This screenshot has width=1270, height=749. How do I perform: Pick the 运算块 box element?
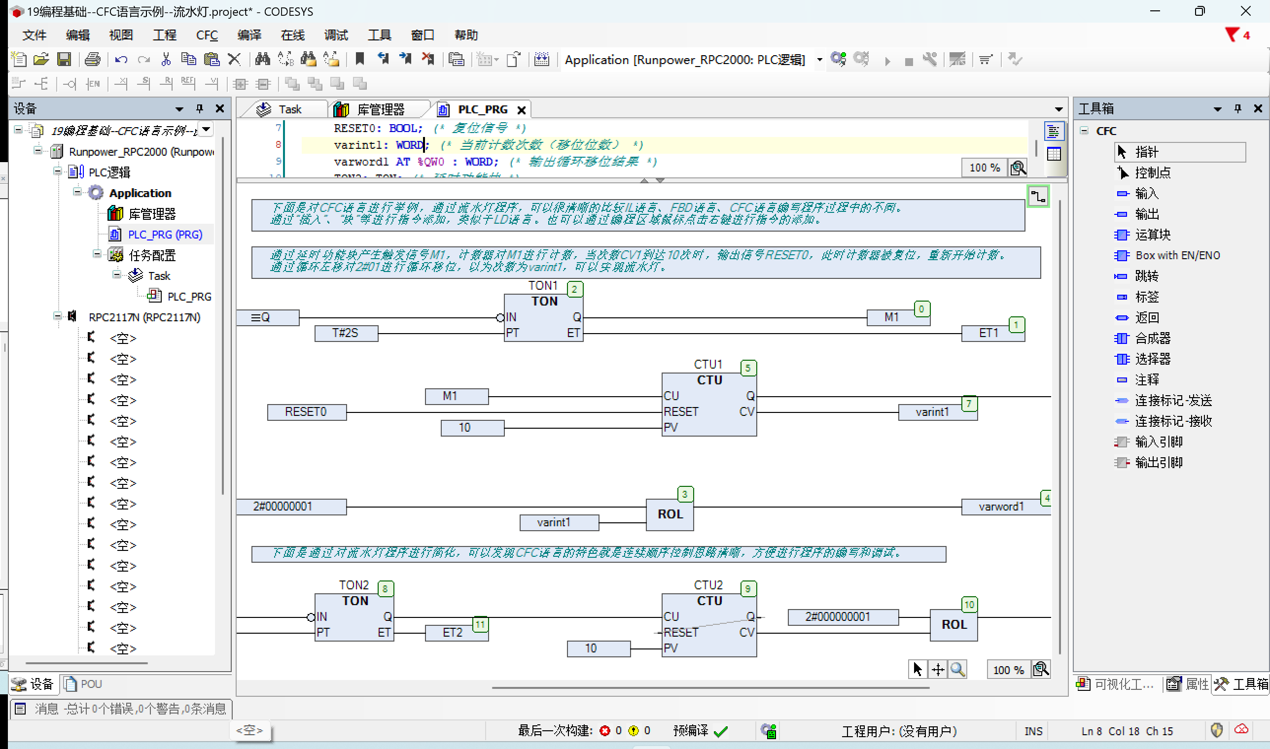click(x=1143, y=235)
